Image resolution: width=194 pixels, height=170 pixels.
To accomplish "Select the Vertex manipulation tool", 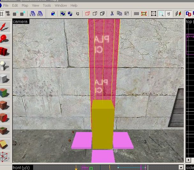I will tap(5, 157).
